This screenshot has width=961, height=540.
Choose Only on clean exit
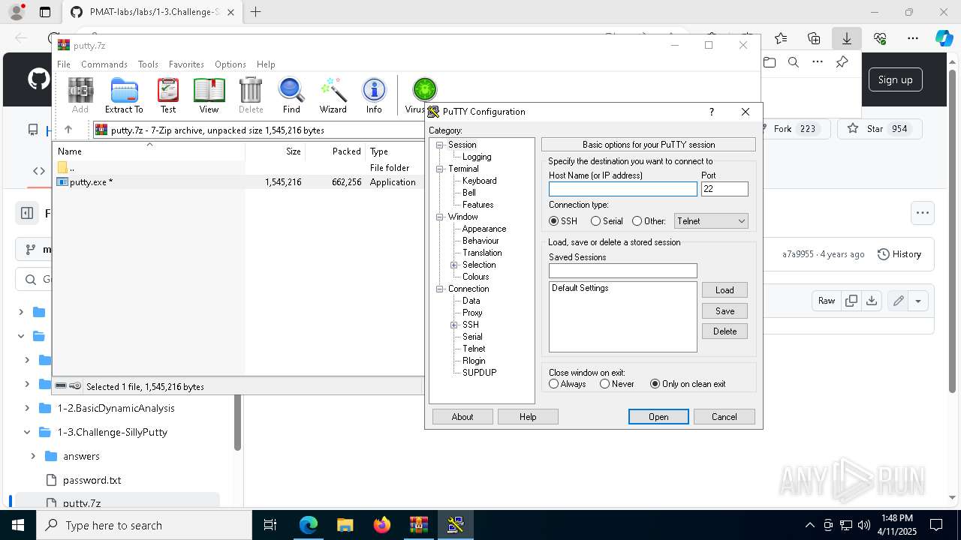pos(655,384)
